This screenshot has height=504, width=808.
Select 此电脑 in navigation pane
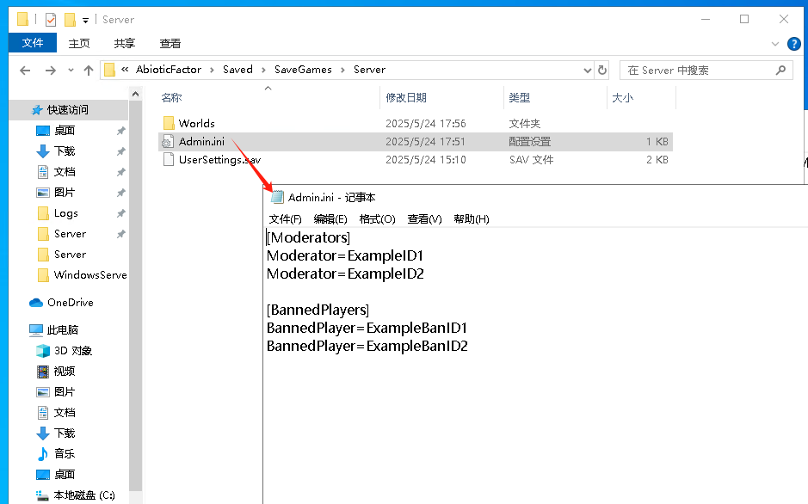click(x=62, y=329)
